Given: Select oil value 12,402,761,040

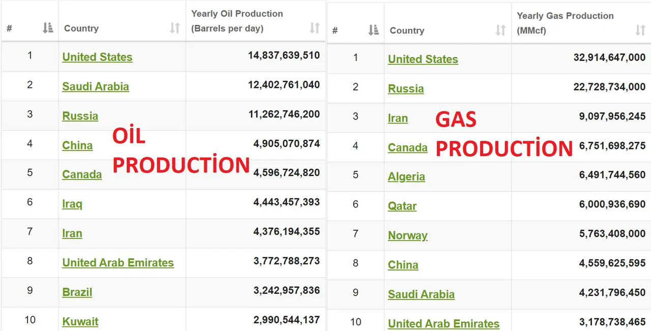Looking at the screenshot, I should click(x=284, y=84).
